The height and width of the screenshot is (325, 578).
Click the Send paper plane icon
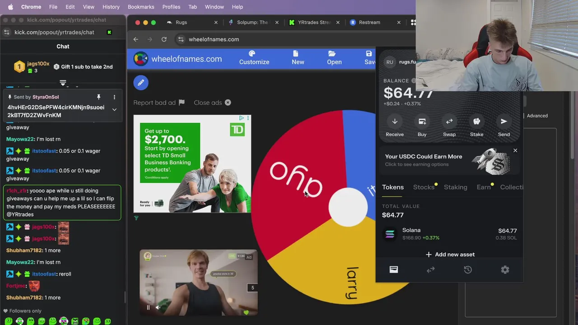tap(504, 121)
